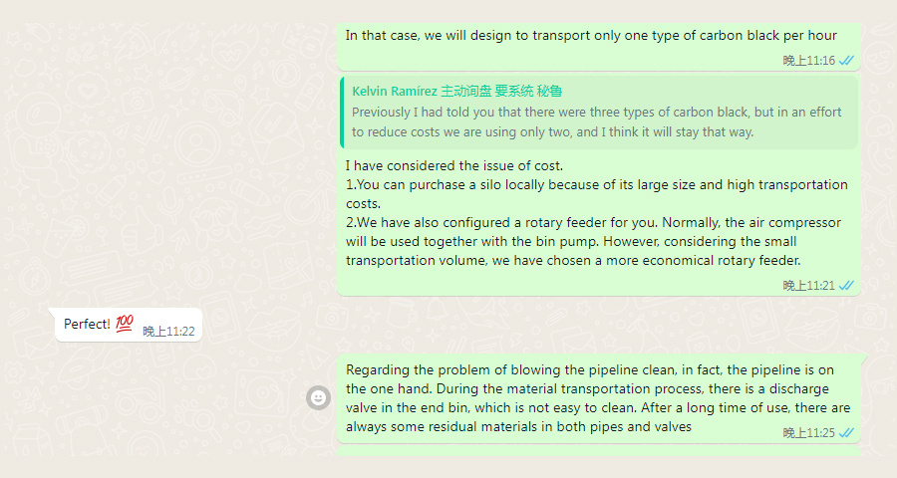Open emoji reaction picker beside pipeline message
This screenshot has height=478, width=897.
click(318, 397)
